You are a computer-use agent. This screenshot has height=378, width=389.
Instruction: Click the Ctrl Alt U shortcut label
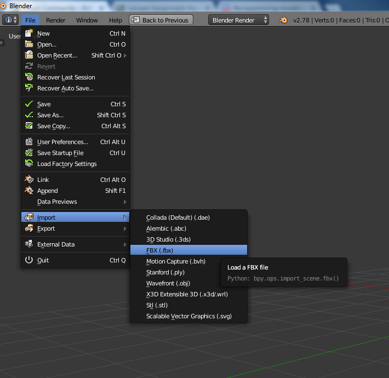113,142
